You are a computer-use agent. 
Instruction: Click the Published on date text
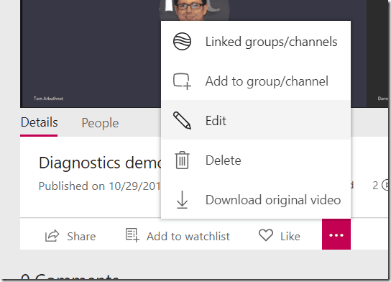99,186
